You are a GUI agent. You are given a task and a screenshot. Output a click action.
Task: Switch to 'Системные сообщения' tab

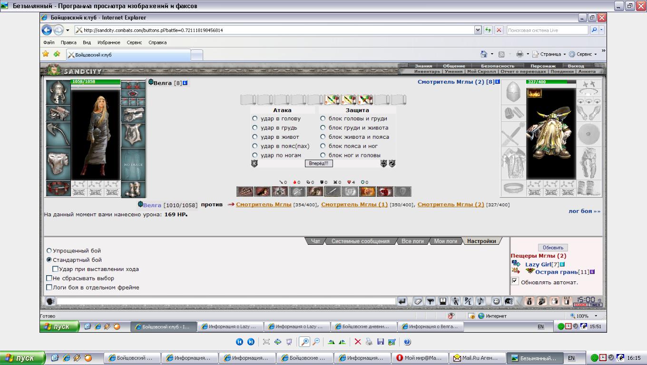click(360, 241)
